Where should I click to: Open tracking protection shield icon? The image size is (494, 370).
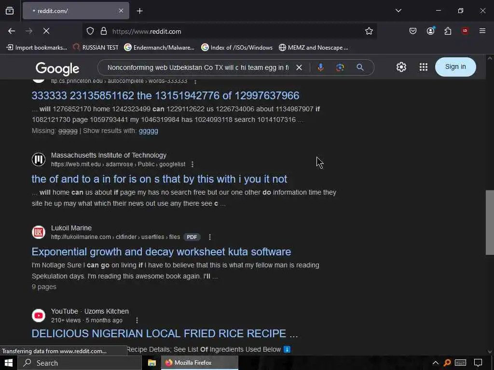pyautogui.click(x=90, y=31)
